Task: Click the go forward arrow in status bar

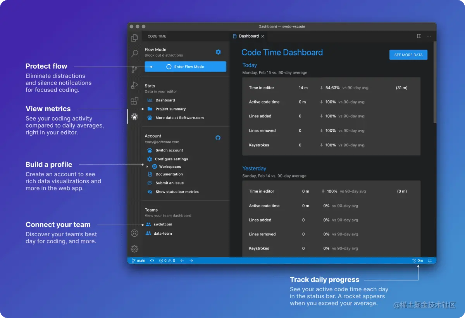Action: click(191, 261)
